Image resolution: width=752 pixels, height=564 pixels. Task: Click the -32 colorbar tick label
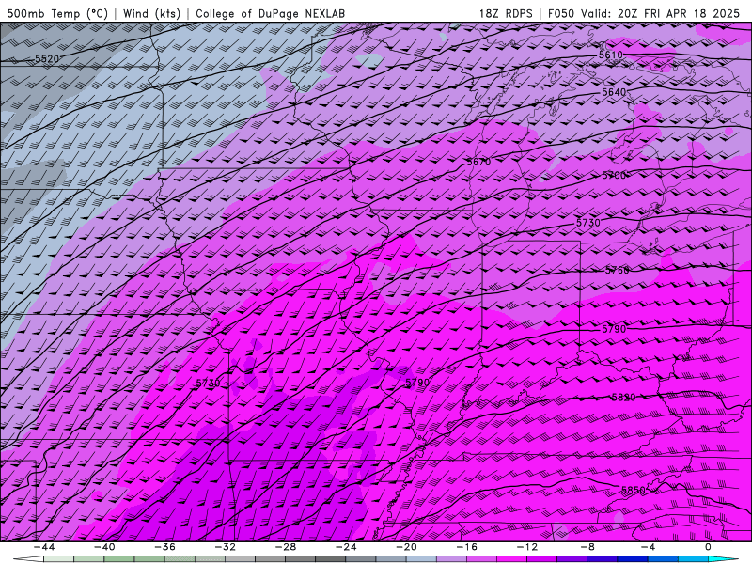point(225,547)
